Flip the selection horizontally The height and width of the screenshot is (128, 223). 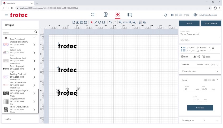point(195,57)
